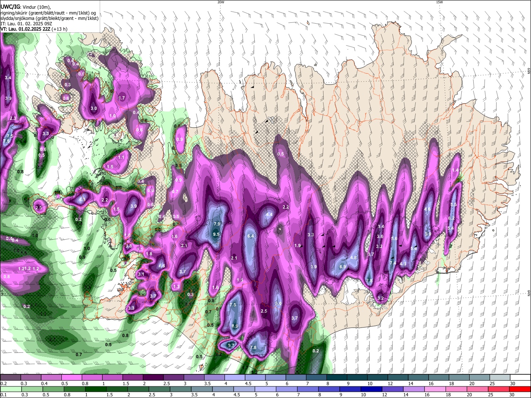Image resolution: width=531 pixels, height=398 pixels.
Task: Click the "rigning/skúrir" legend description line
Action: point(48,12)
